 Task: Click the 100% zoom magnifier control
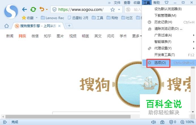(187, 122)
